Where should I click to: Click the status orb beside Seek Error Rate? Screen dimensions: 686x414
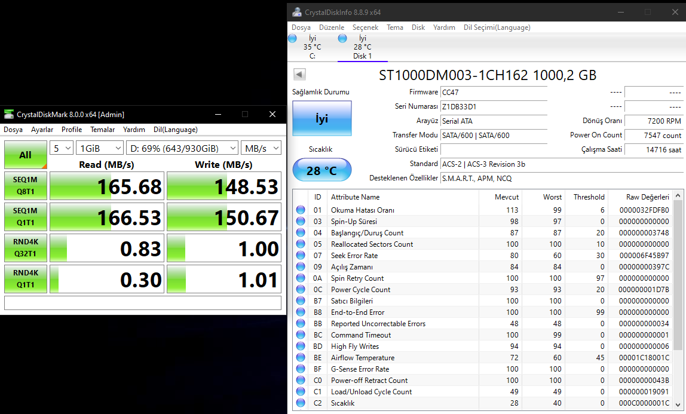tap(300, 256)
